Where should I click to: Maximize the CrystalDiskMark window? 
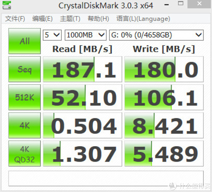[x=181, y=4]
